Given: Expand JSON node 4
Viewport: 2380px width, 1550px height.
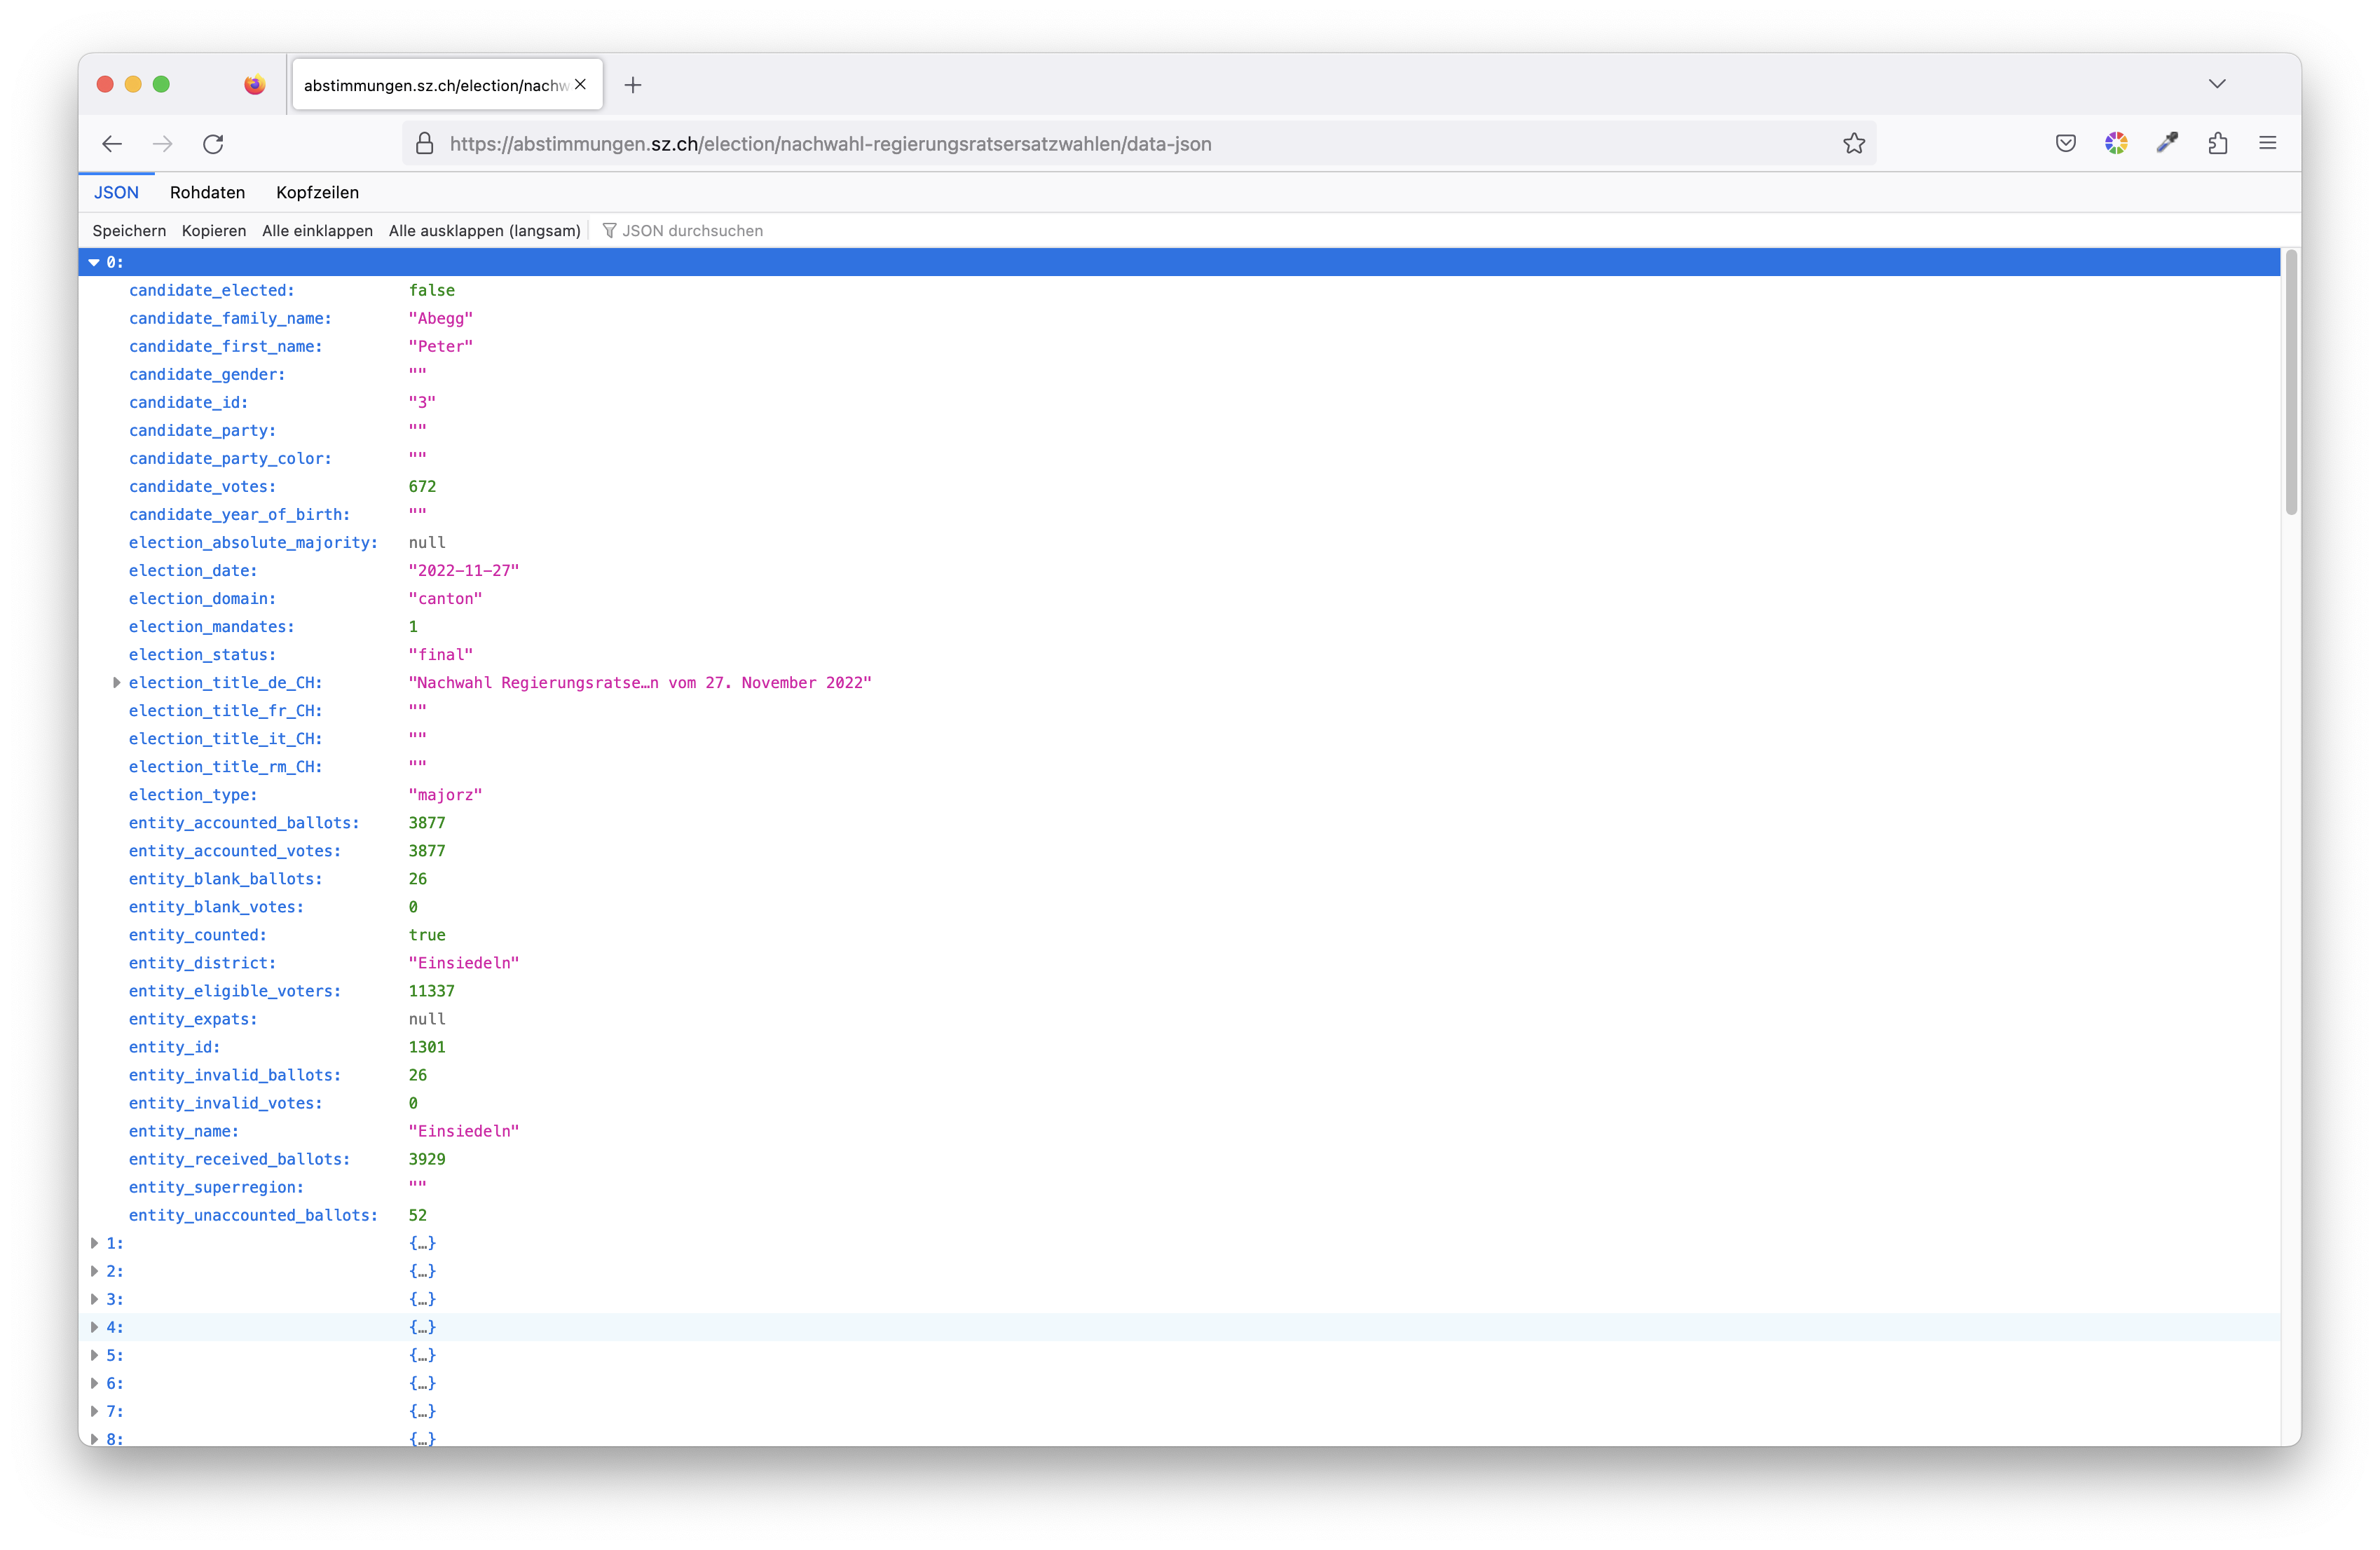Looking at the screenshot, I should click(94, 1328).
